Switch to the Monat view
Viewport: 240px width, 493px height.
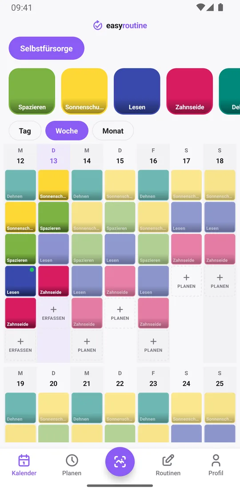click(113, 131)
